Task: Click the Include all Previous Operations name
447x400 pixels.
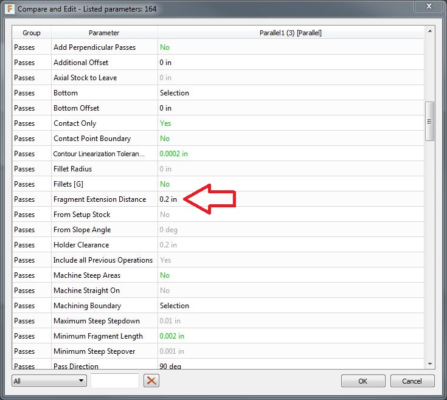Action: click(x=103, y=260)
